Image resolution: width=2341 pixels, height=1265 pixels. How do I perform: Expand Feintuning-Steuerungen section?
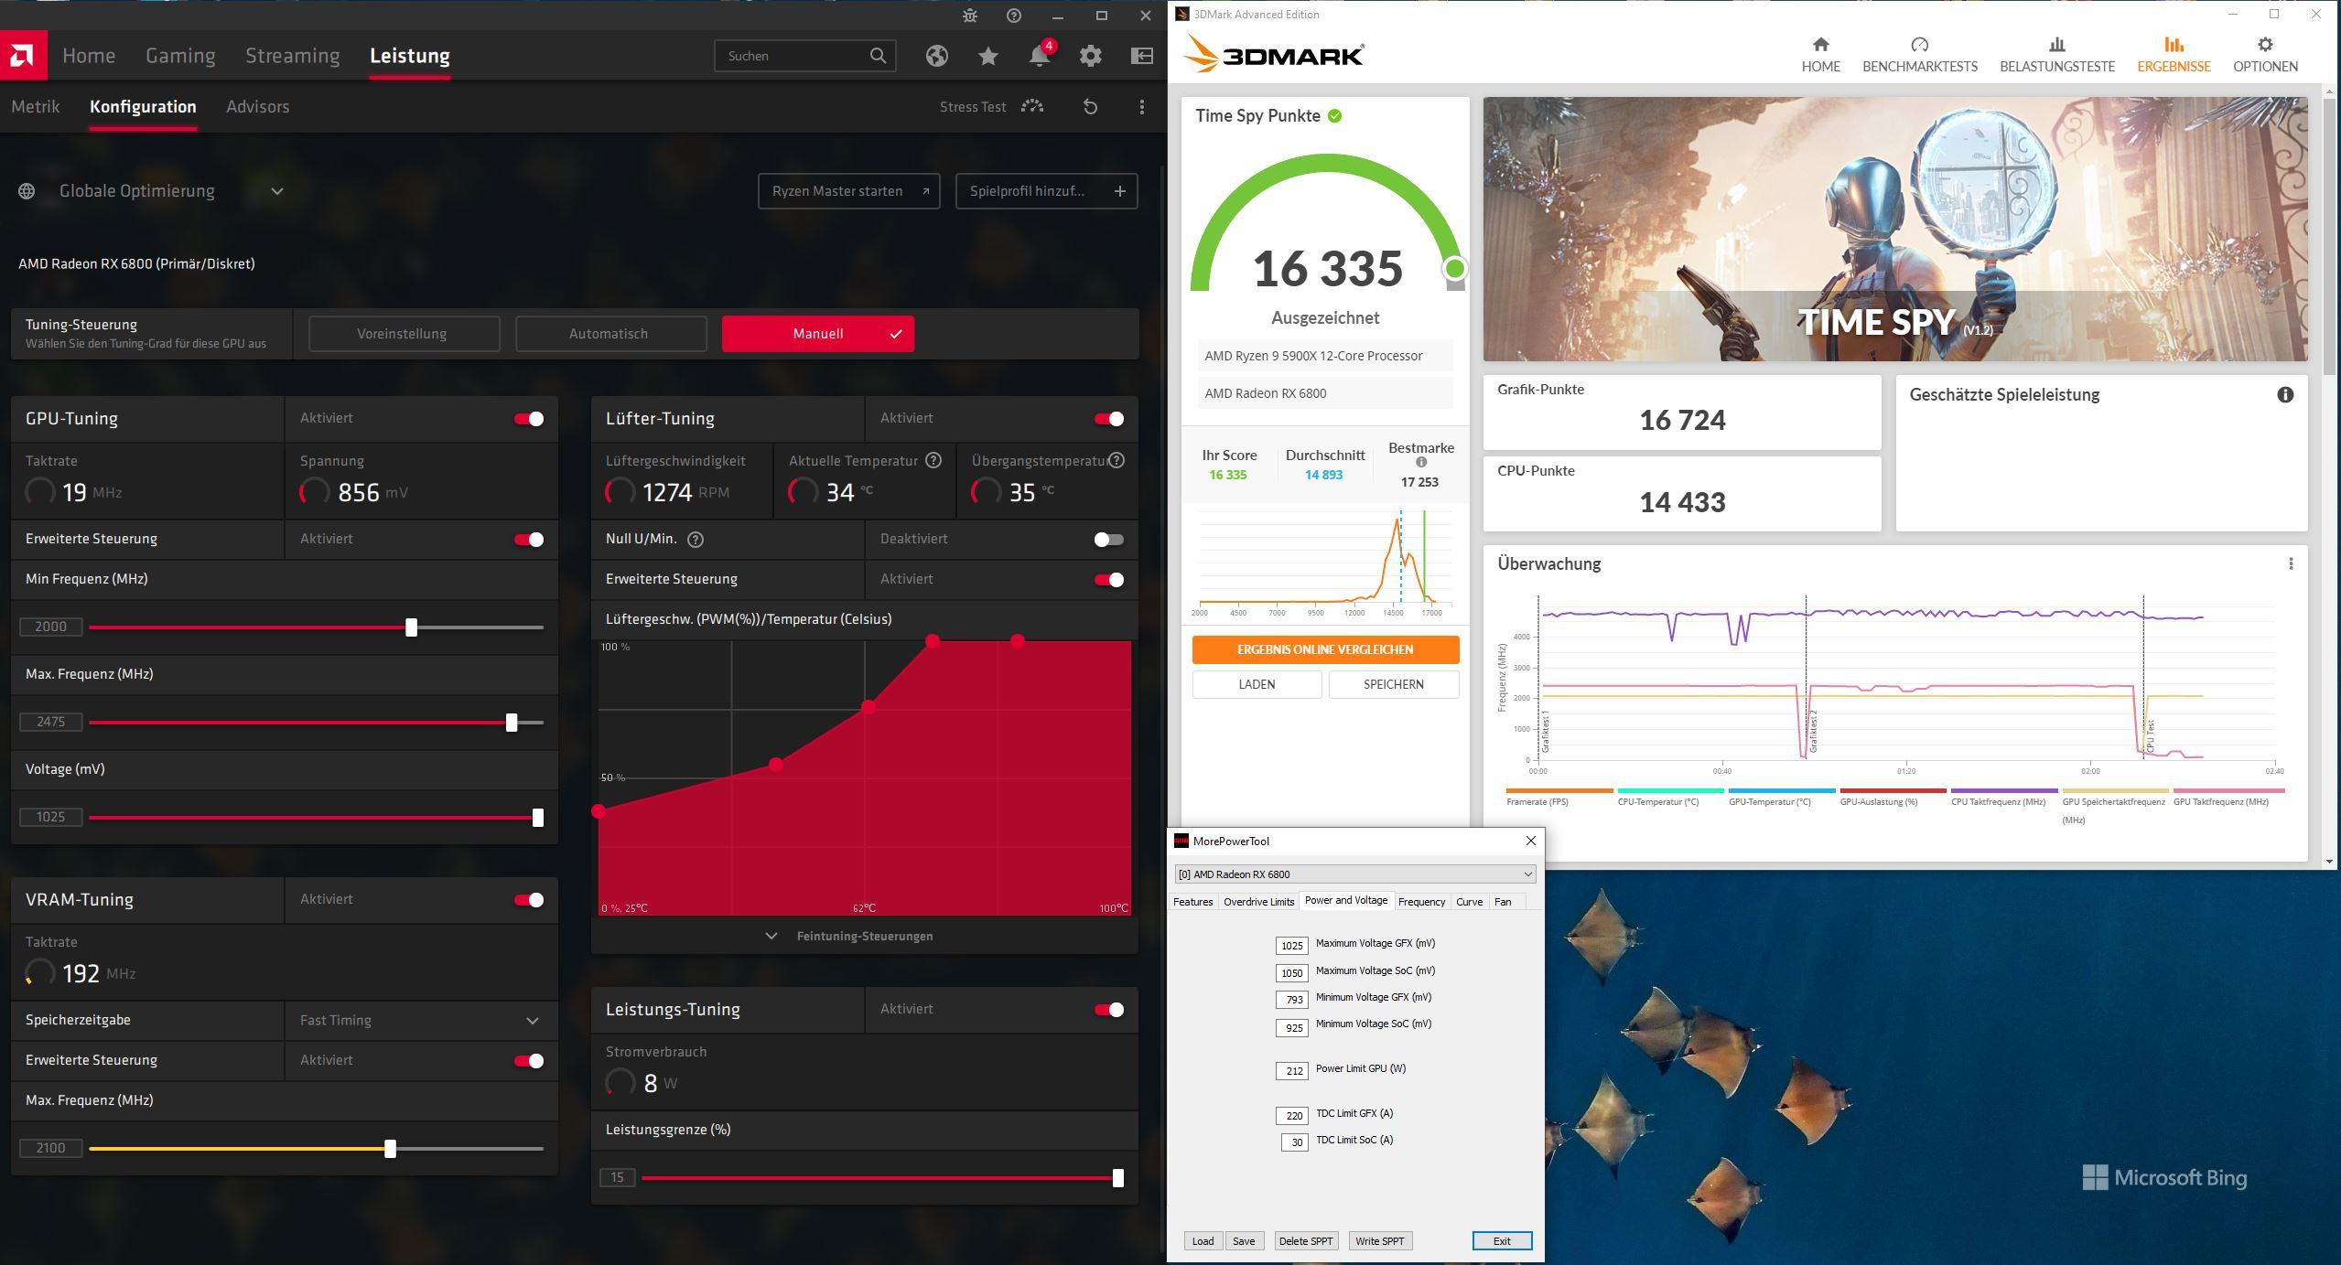tap(864, 936)
